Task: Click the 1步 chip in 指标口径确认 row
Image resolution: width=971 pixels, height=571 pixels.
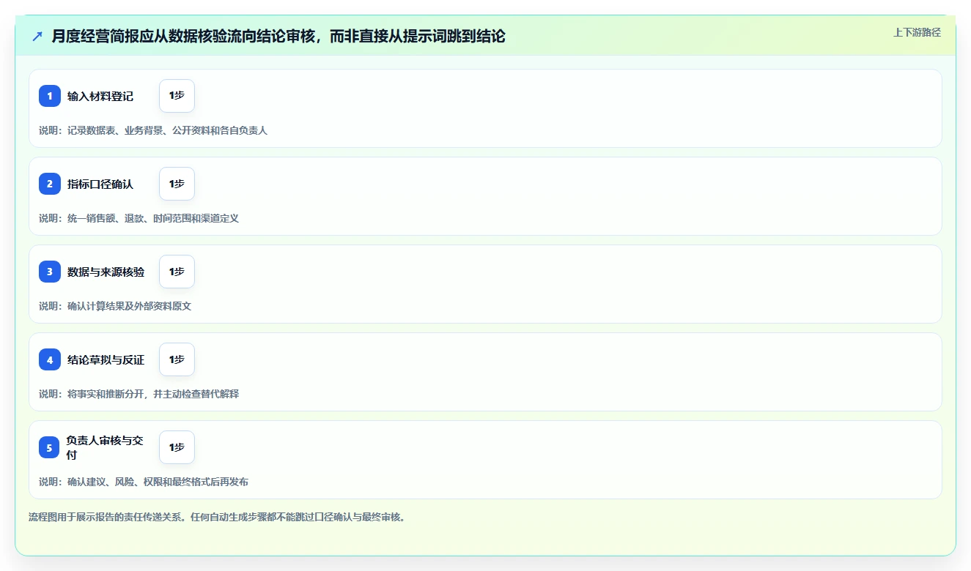Action: [x=177, y=184]
